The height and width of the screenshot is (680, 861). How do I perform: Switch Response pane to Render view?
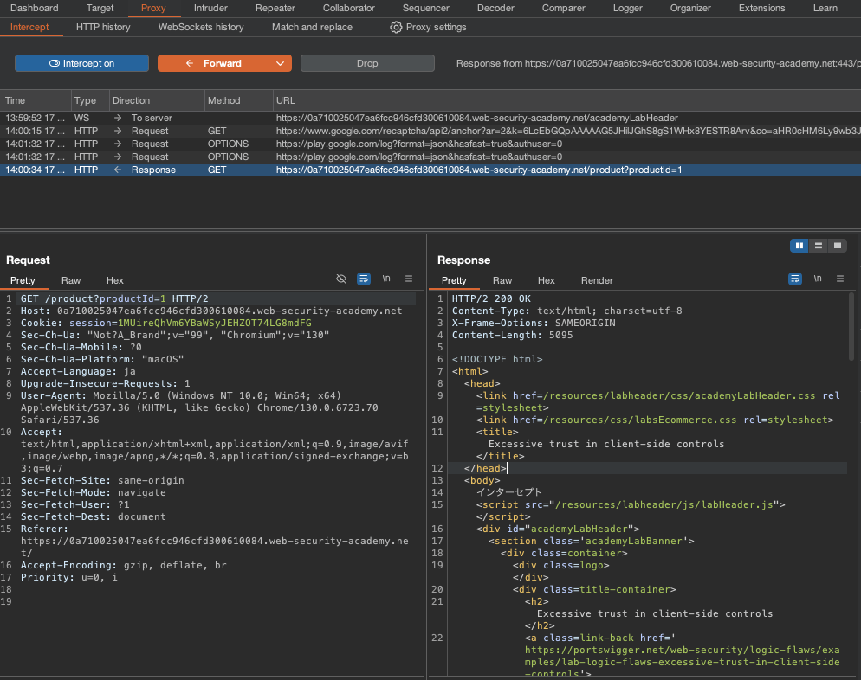point(597,280)
